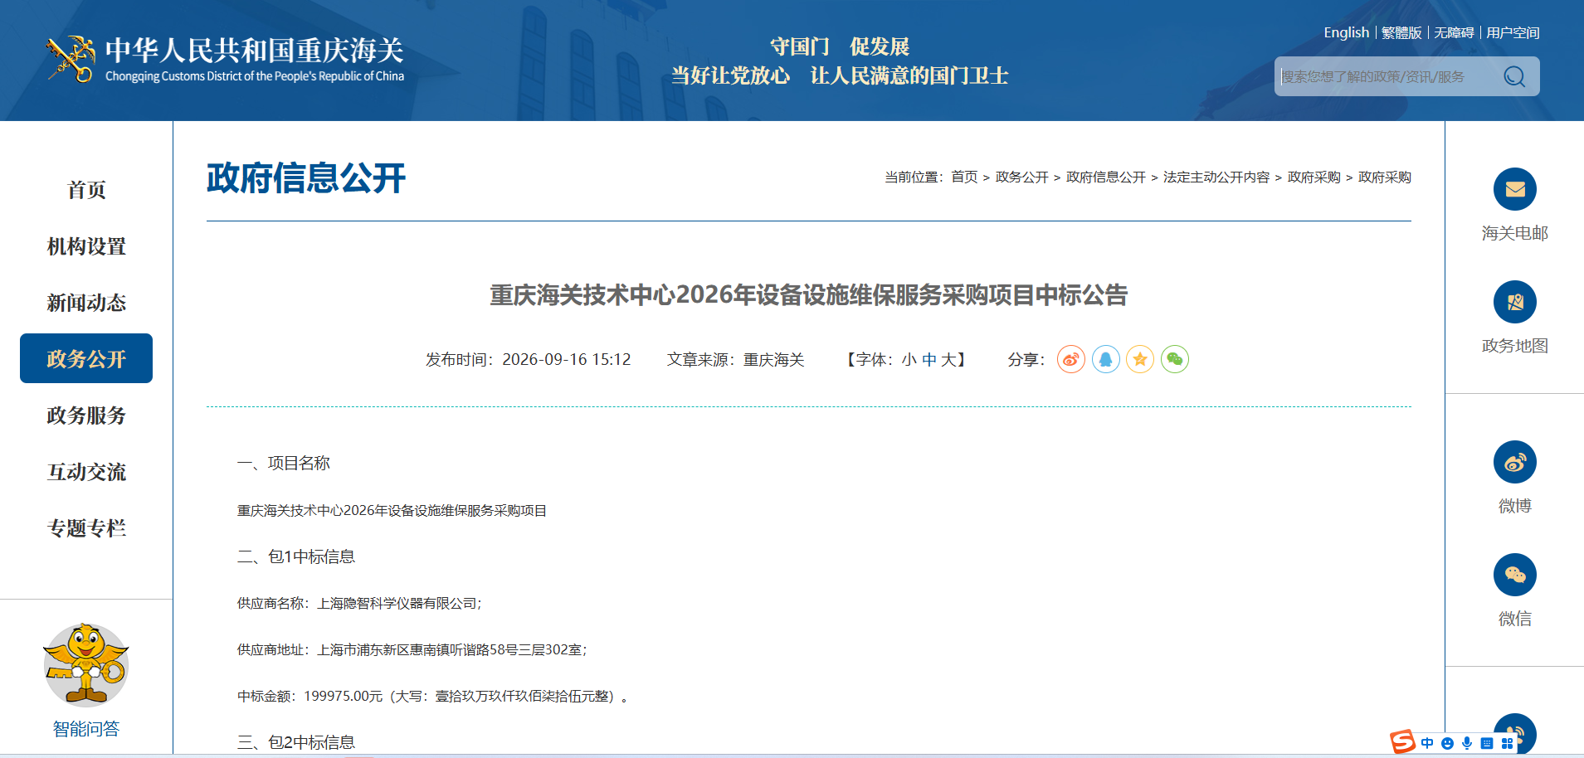Click the 用户空间 link
Screen dimensions: 1584x758
point(1513,32)
